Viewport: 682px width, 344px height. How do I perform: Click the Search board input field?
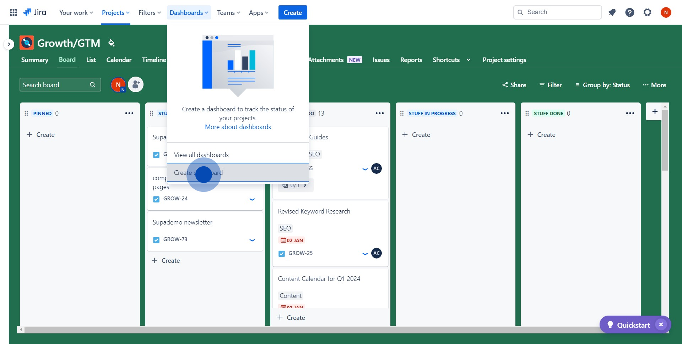tap(55, 85)
